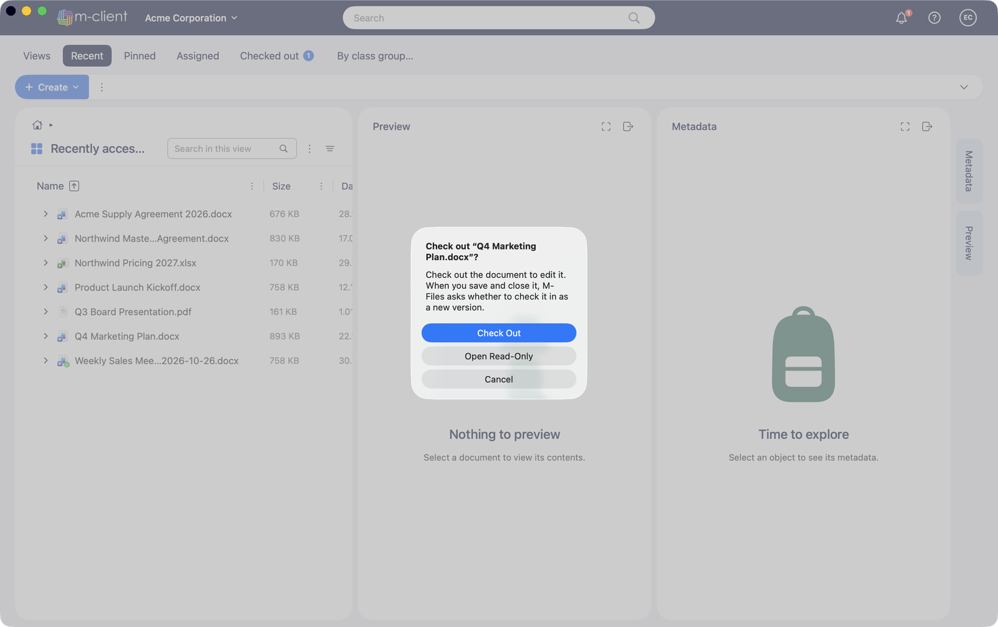Screen dimensions: 998x627
Task: Toggle Name column ascending sort arrow
Action: [x=74, y=186]
